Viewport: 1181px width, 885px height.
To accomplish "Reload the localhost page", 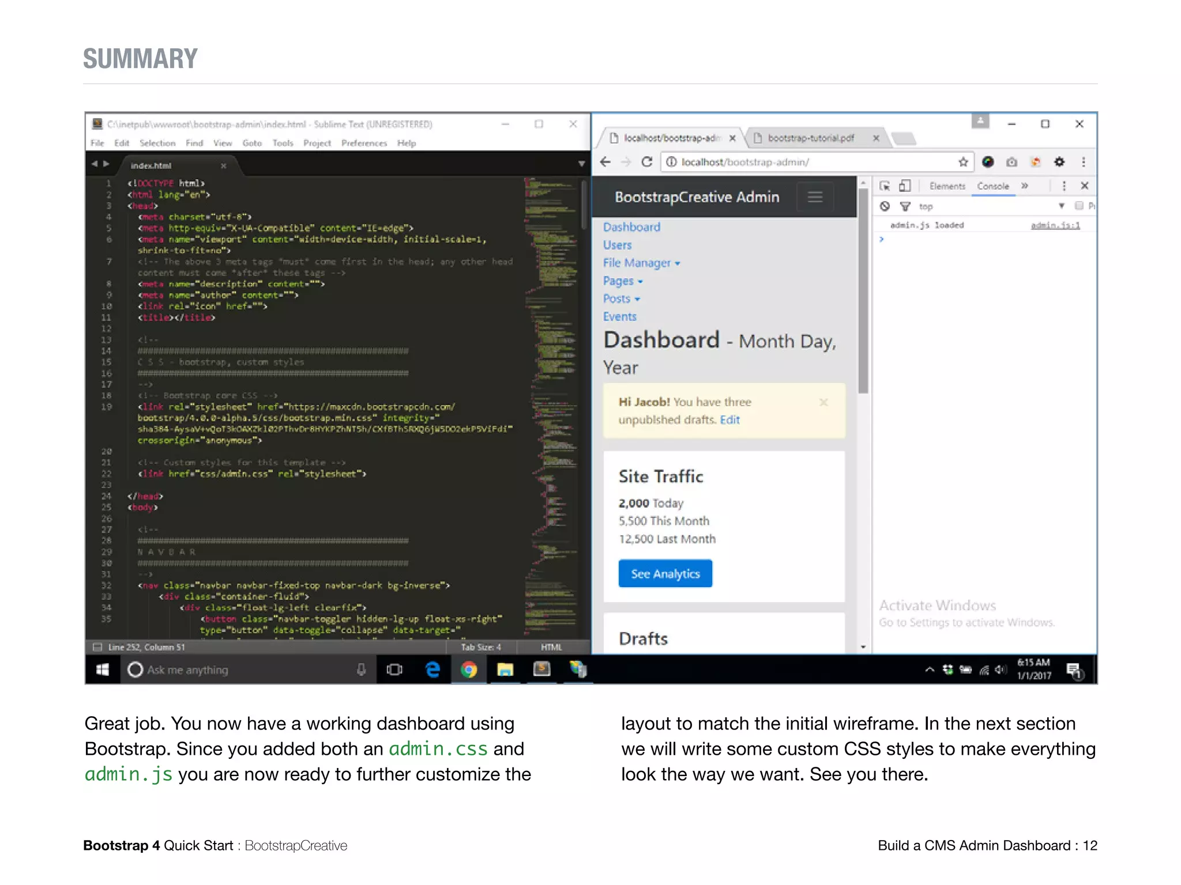I will tap(647, 162).
